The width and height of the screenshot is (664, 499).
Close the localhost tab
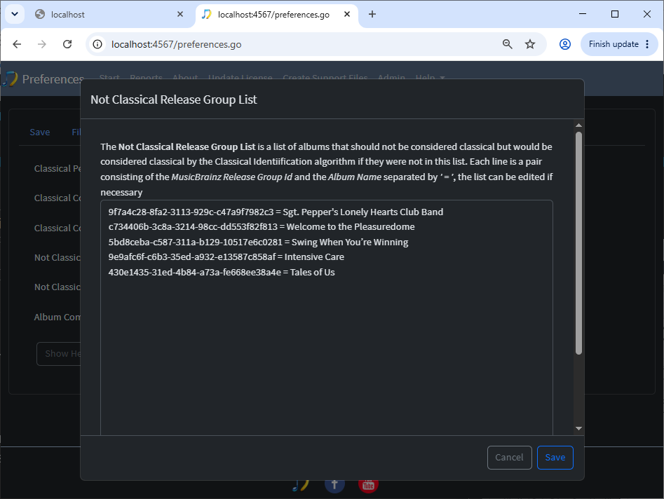point(180,15)
